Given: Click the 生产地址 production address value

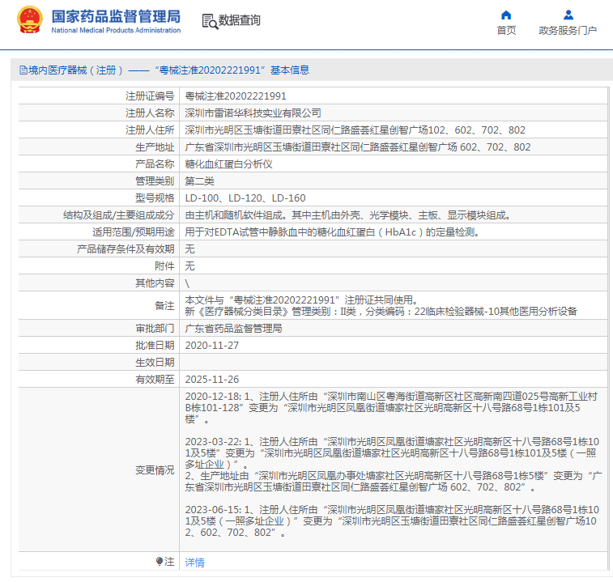Looking at the screenshot, I should [358, 147].
